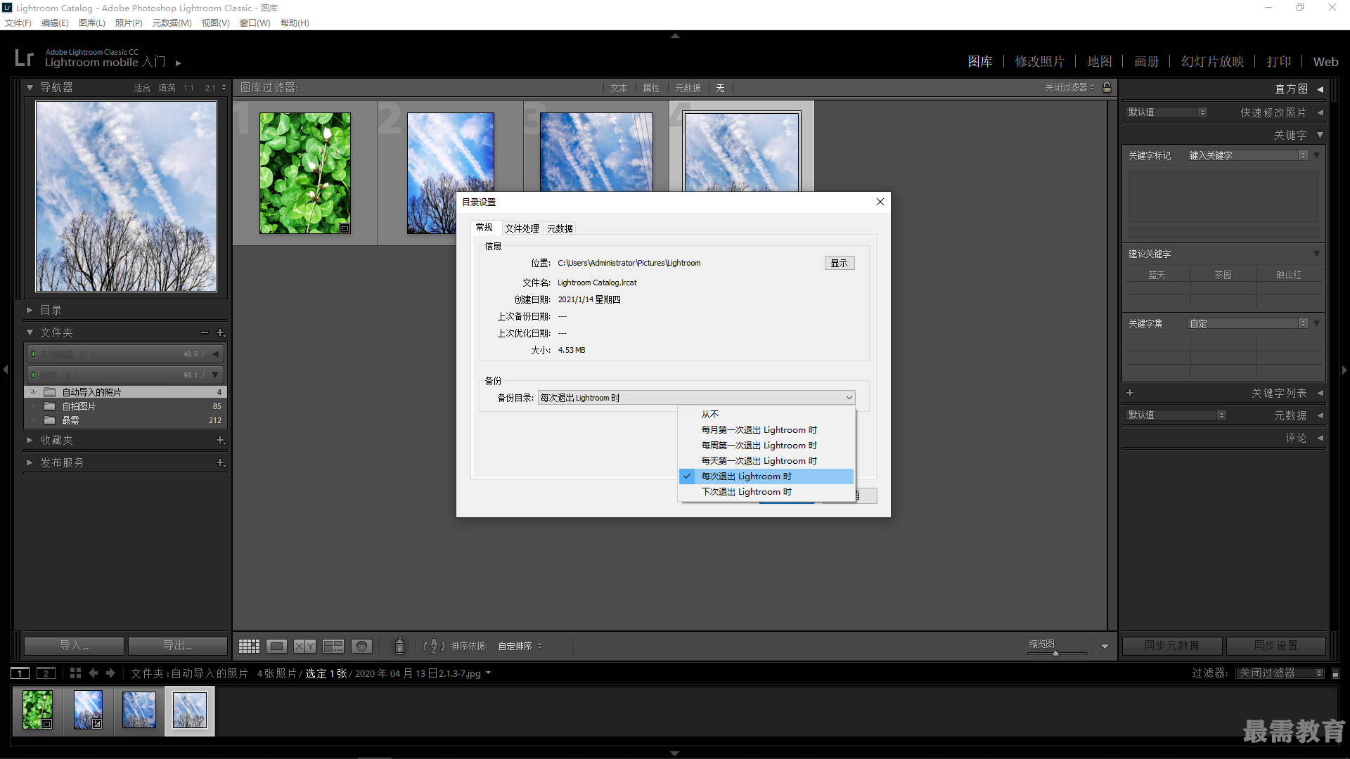Switch to 元数据 tab in dialog
Image resolution: width=1350 pixels, height=759 pixels.
[560, 228]
